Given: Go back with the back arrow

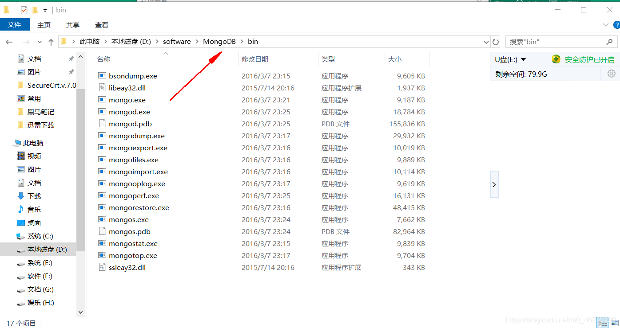Looking at the screenshot, I should tap(9, 42).
